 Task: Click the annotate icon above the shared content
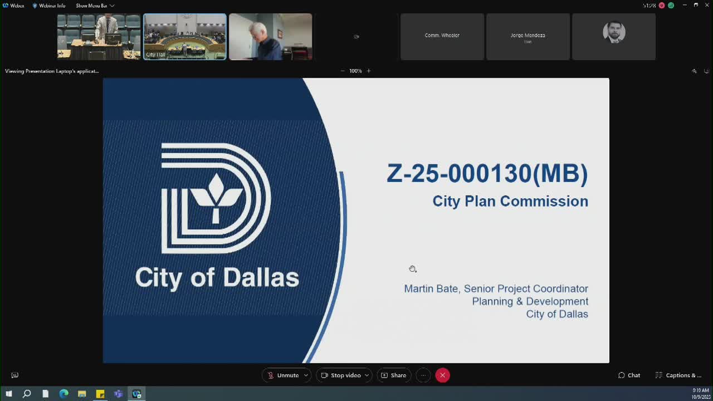point(694,71)
